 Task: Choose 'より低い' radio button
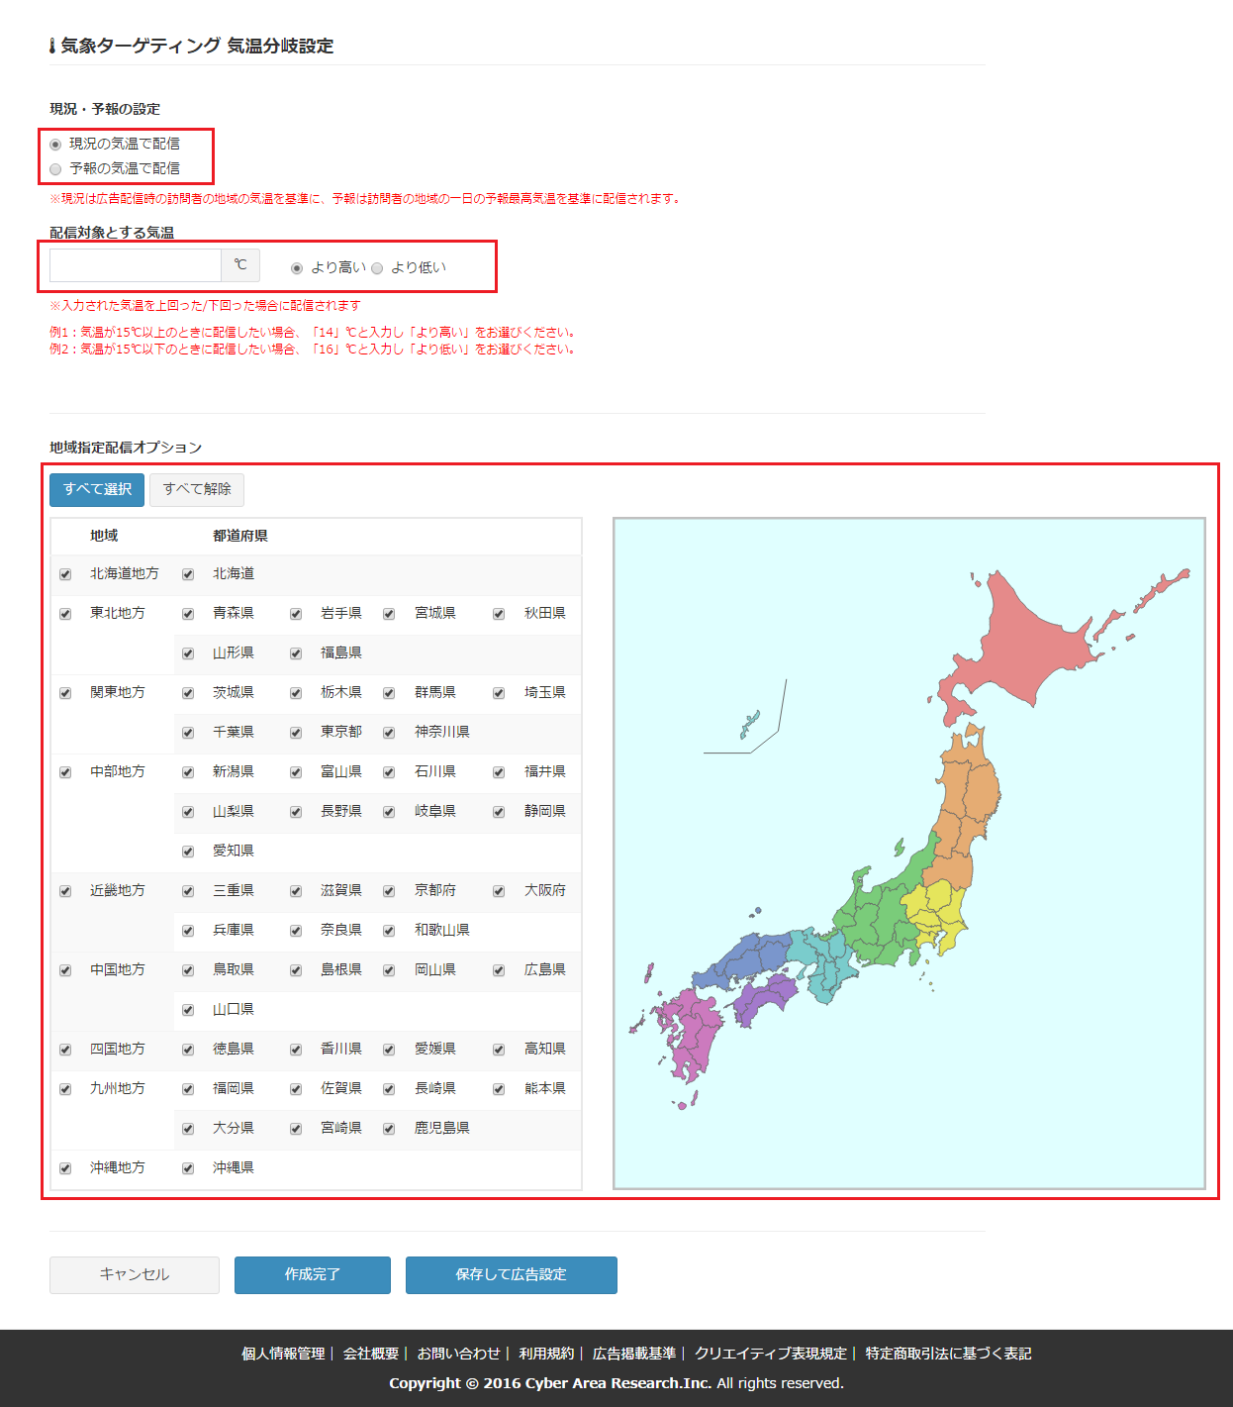tap(377, 268)
